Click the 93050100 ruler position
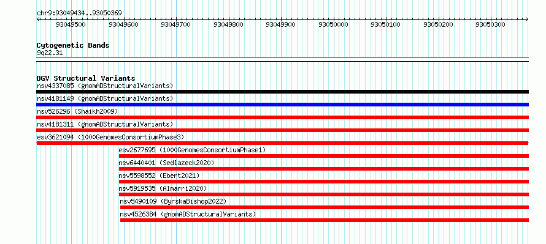Screen dimensions: 546x244 (x=386, y=24)
